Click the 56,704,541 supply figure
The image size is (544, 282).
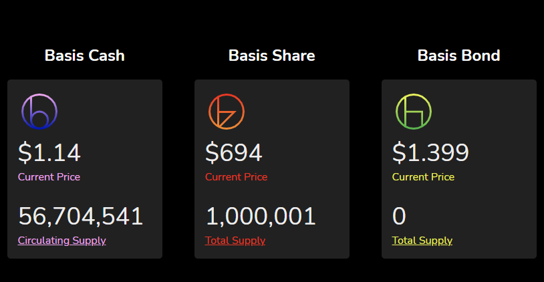(80, 216)
